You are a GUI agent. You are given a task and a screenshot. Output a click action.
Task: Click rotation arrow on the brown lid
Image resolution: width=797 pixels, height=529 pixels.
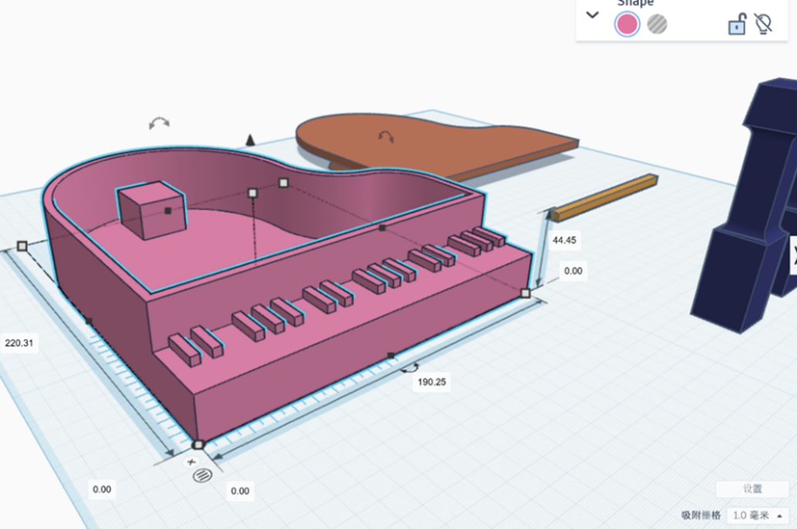(x=386, y=136)
